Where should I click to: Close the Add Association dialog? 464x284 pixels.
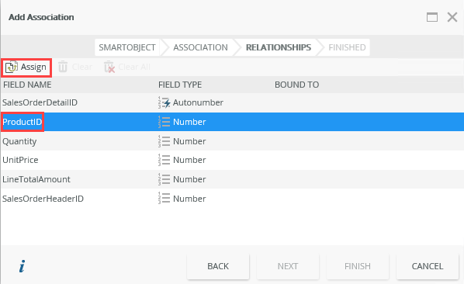[452, 17]
